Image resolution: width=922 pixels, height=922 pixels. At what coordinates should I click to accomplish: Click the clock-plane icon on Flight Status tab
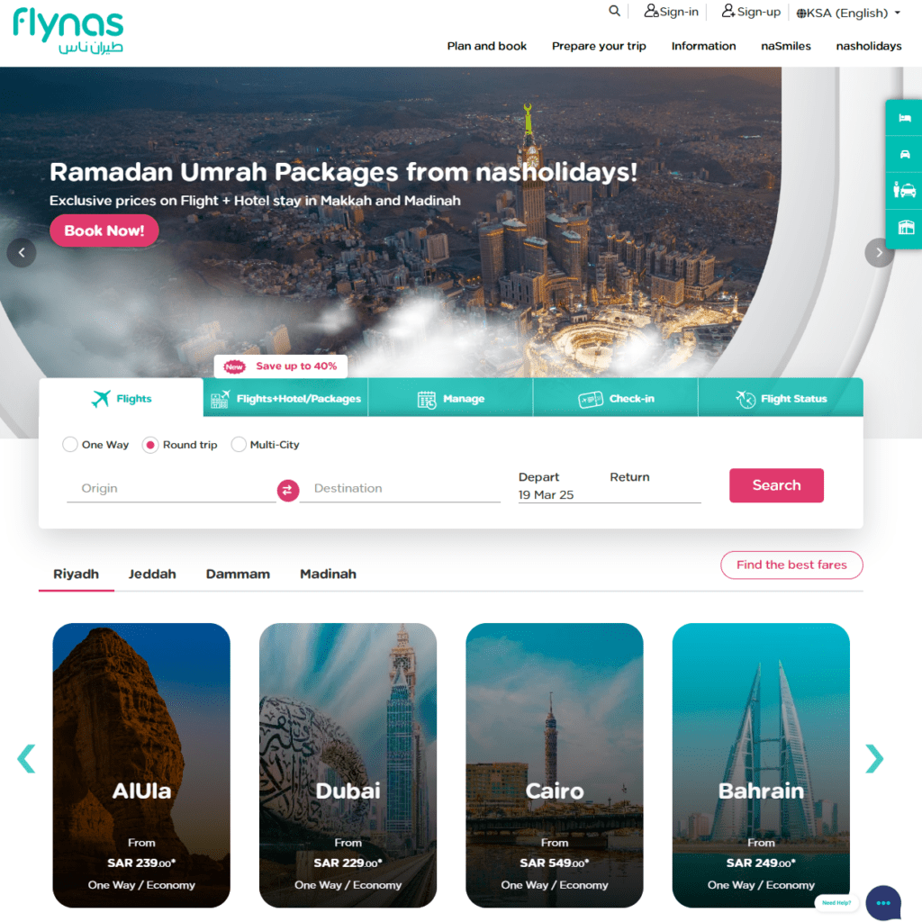coord(745,399)
